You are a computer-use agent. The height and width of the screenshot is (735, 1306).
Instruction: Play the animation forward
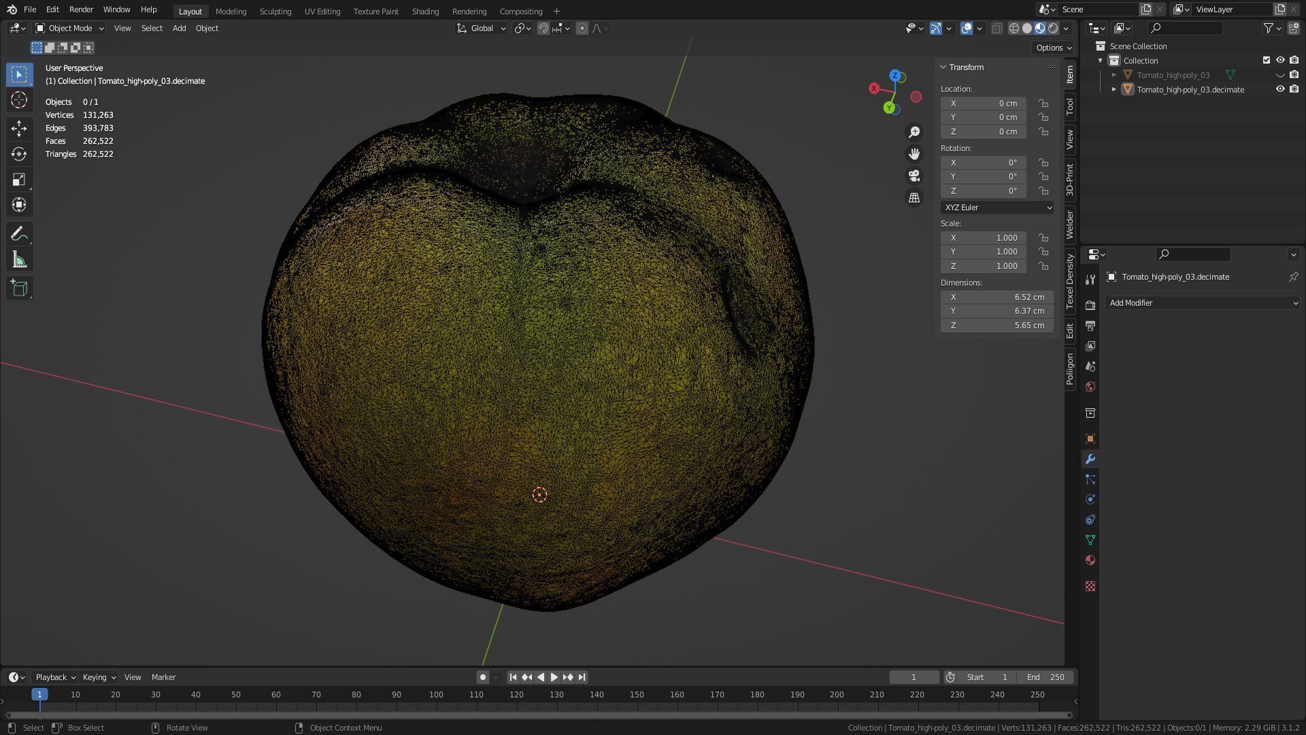(x=554, y=677)
